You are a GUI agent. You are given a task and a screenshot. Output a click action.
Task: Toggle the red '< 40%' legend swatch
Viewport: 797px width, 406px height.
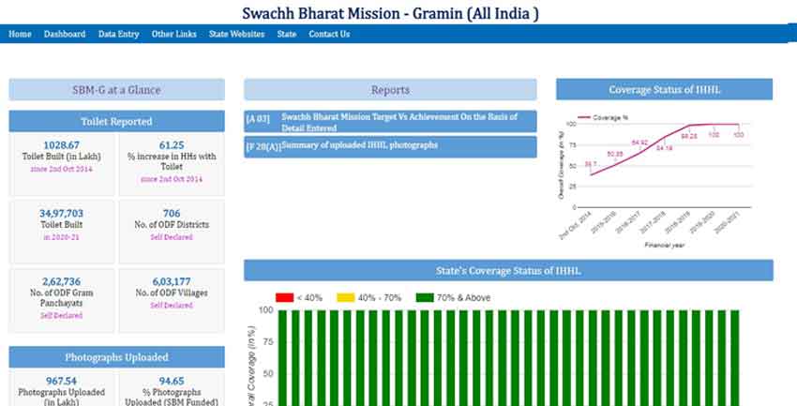coord(285,298)
